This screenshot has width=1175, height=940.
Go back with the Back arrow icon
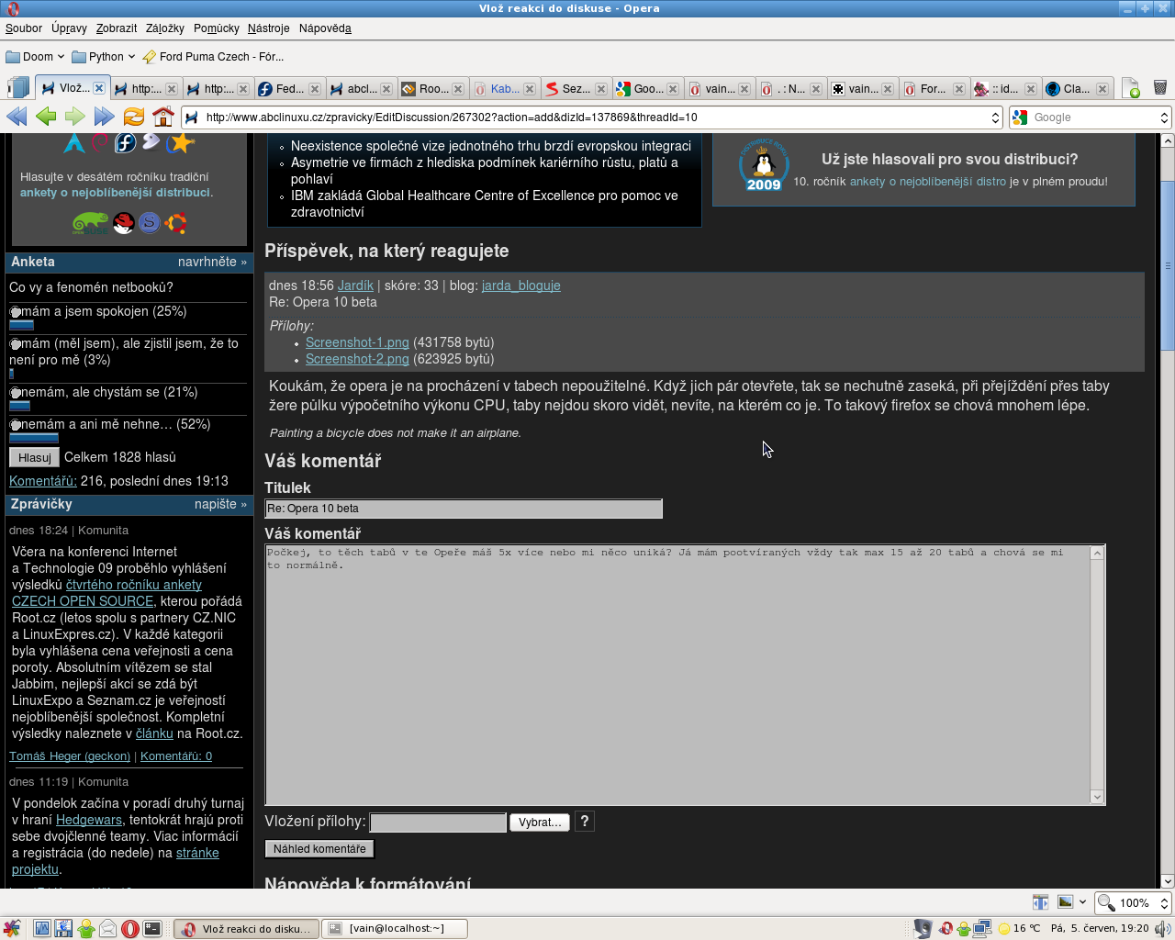tap(46, 117)
